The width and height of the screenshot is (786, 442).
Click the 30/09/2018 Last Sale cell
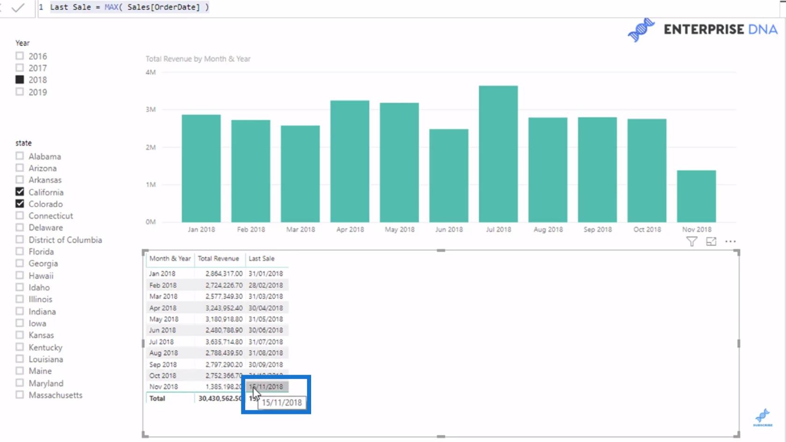(266, 364)
